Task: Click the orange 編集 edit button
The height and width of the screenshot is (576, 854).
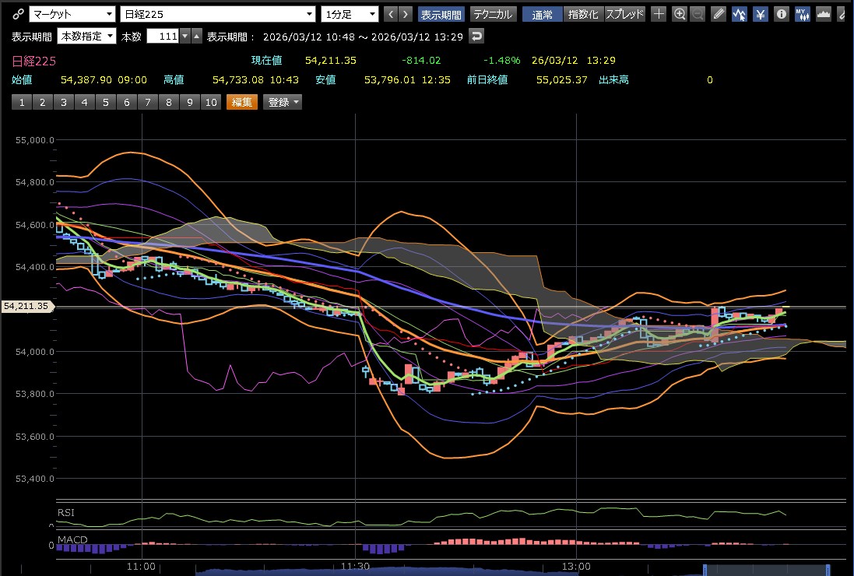Action: point(241,102)
